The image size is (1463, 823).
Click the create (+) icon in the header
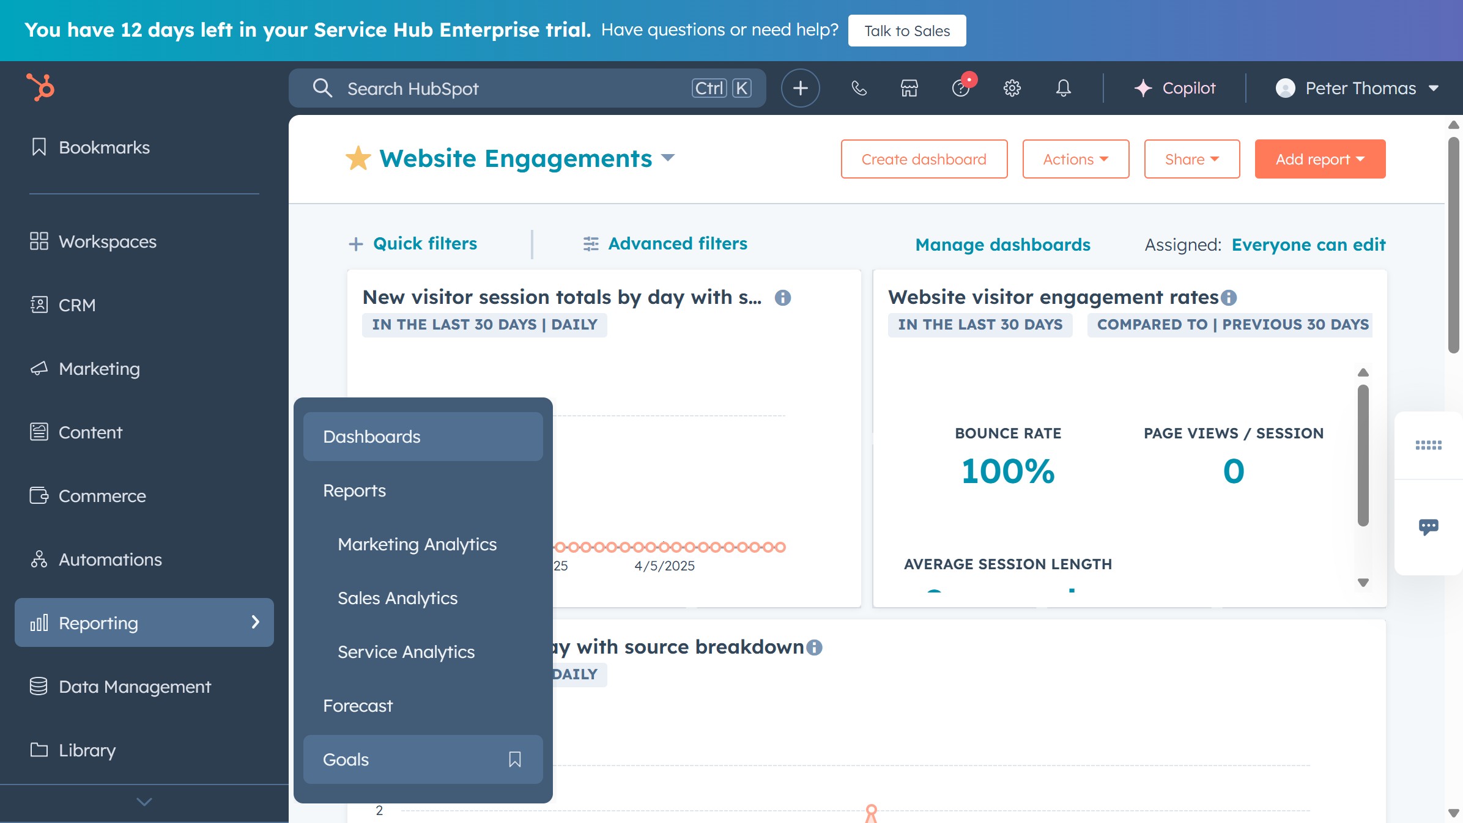point(800,88)
